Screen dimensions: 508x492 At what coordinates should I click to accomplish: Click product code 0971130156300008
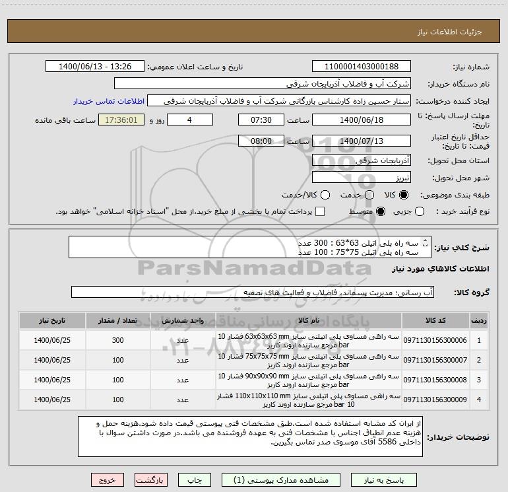(x=435, y=380)
